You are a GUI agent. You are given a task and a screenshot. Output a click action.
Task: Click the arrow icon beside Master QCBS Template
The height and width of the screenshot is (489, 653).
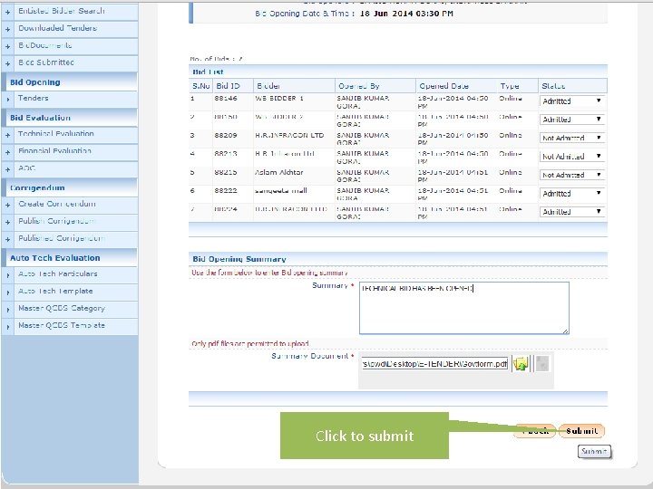click(x=8, y=326)
